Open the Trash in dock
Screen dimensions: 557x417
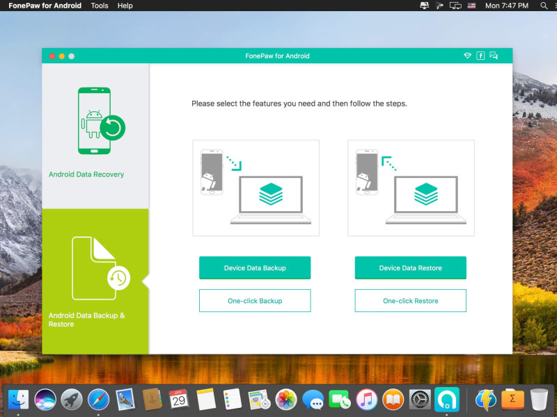[539, 399]
